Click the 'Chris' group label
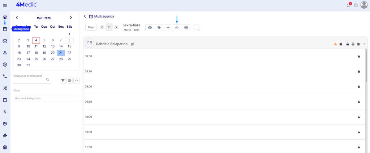Viewport: 370px width, 153px height. pos(17,90)
